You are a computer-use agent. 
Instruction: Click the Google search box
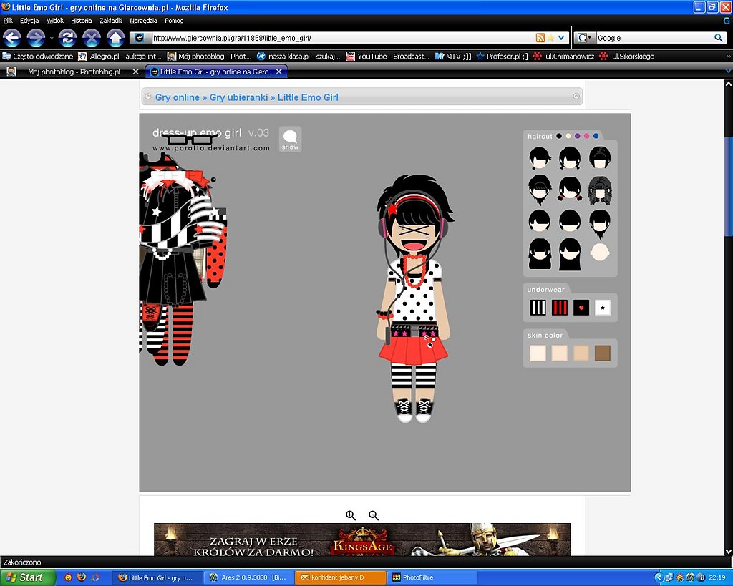click(x=654, y=38)
